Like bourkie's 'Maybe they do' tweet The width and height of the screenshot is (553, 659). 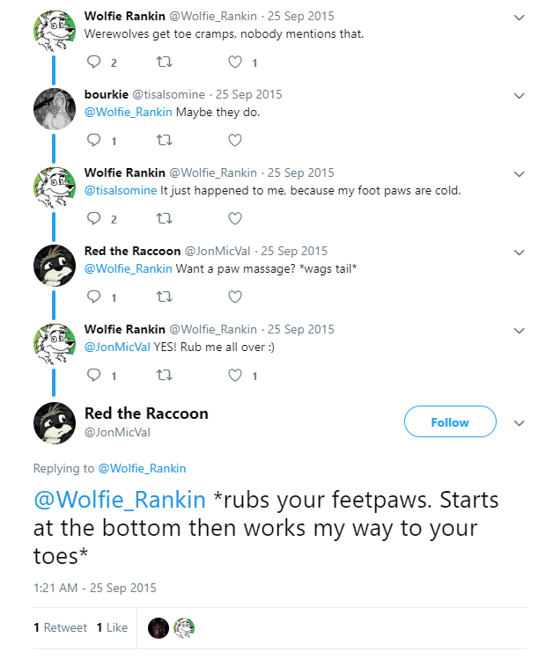pyautogui.click(x=235, y=140)
